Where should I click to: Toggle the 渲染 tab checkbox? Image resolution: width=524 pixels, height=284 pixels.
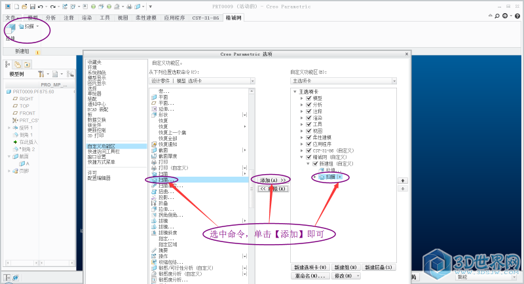pyautogui.click(x=309, y=118)
